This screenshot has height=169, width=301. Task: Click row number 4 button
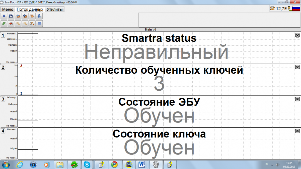(x=3, y=131)
